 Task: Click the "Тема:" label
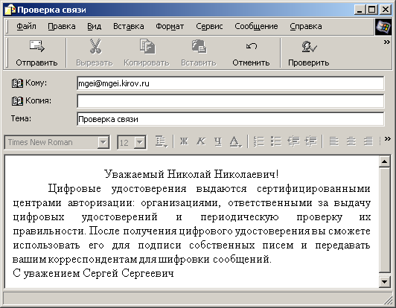(x=21, y=118)
